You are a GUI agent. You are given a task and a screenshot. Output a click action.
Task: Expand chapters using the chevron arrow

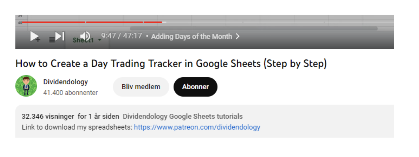[x=237, y=37]
